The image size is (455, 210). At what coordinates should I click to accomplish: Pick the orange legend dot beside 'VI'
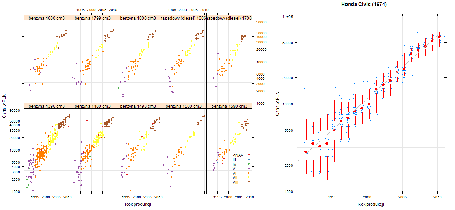click(x=248, y=173)
